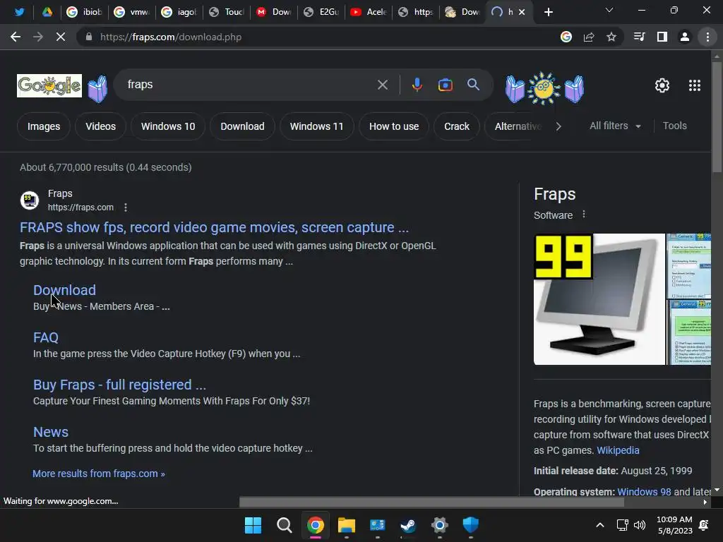Select the Windows 10 filter chip
The width and height of the screenshot is (723, 542).
click(x=168, y=126)
